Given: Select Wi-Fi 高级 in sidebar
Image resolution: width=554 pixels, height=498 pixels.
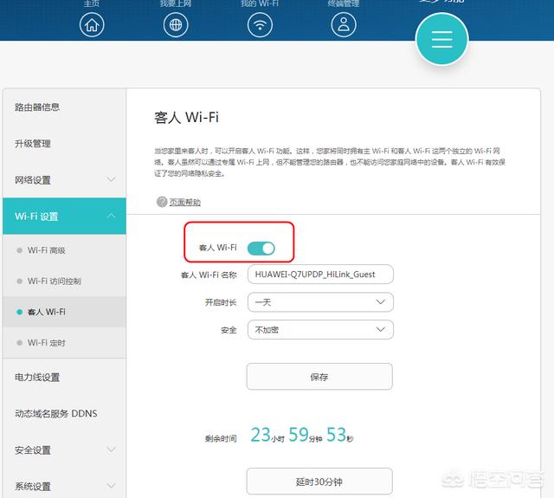Looking at the screenshot, I should pyautogui.click(x=47, y=250).
